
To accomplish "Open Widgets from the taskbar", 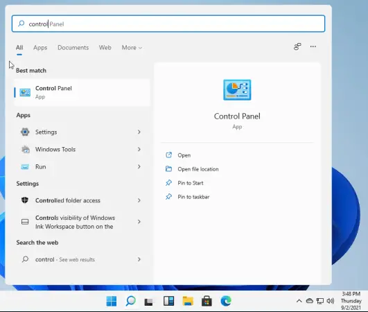I will click(168, 301).
